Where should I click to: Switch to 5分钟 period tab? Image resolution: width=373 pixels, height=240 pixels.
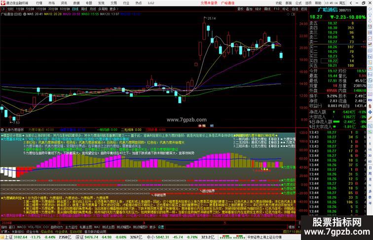tap(30, 9)
